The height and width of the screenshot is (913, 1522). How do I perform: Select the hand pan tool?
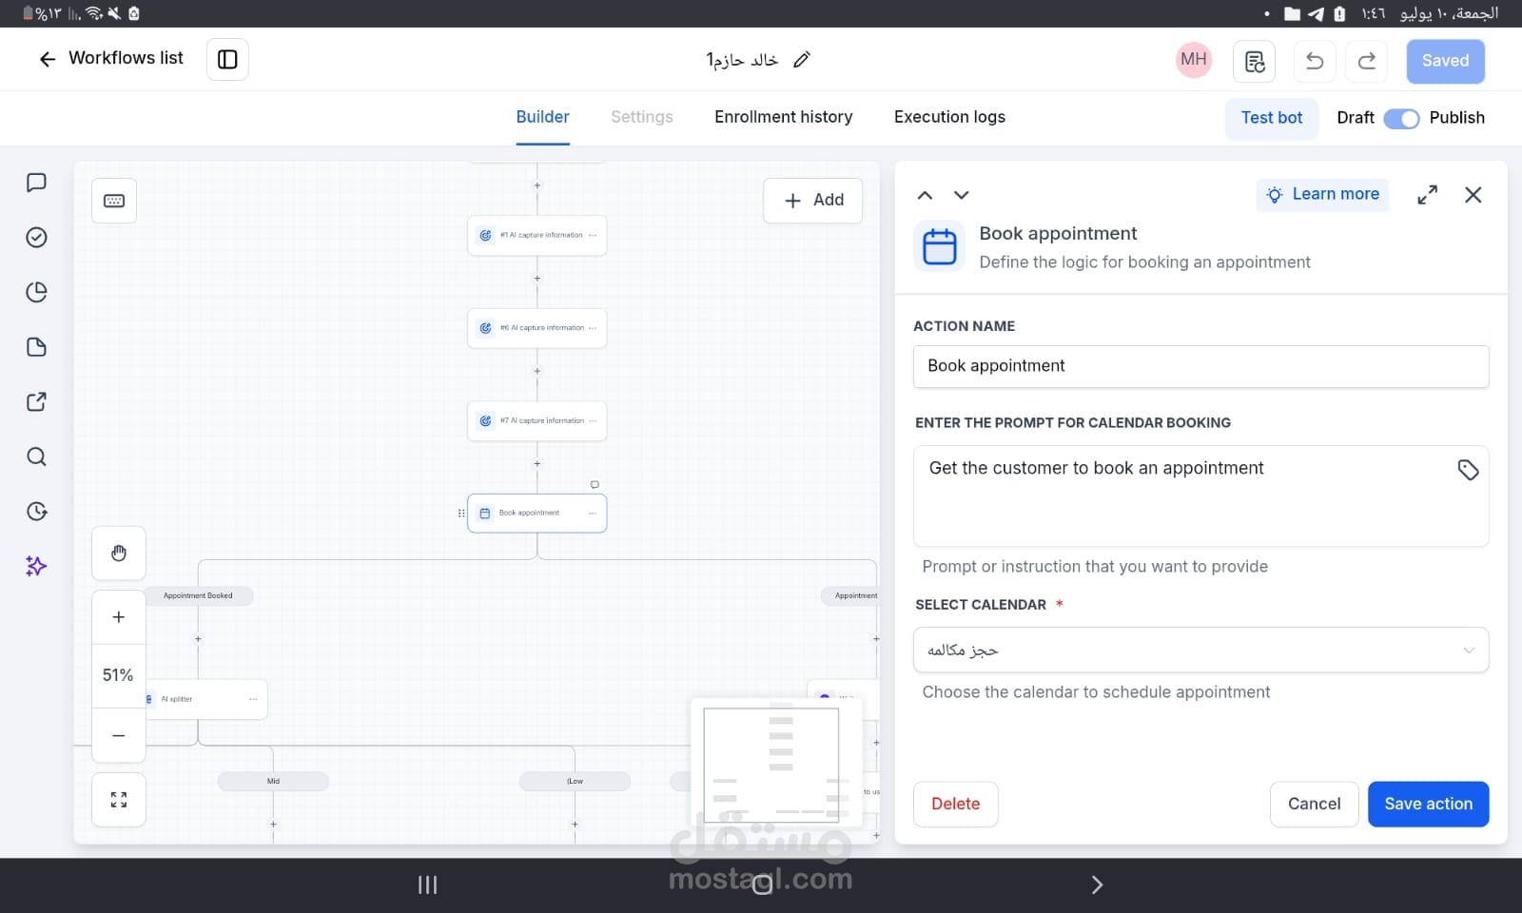[119, 554]
